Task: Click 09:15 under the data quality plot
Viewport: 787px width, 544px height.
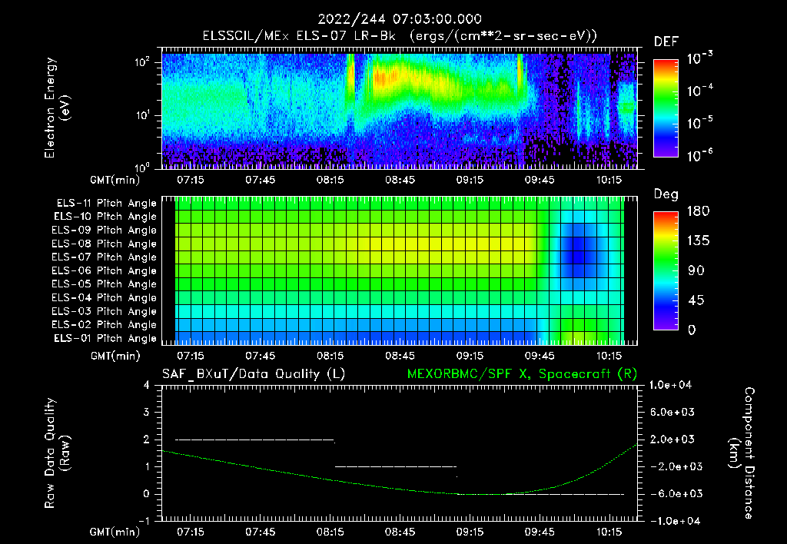Action: click(470, 532)
